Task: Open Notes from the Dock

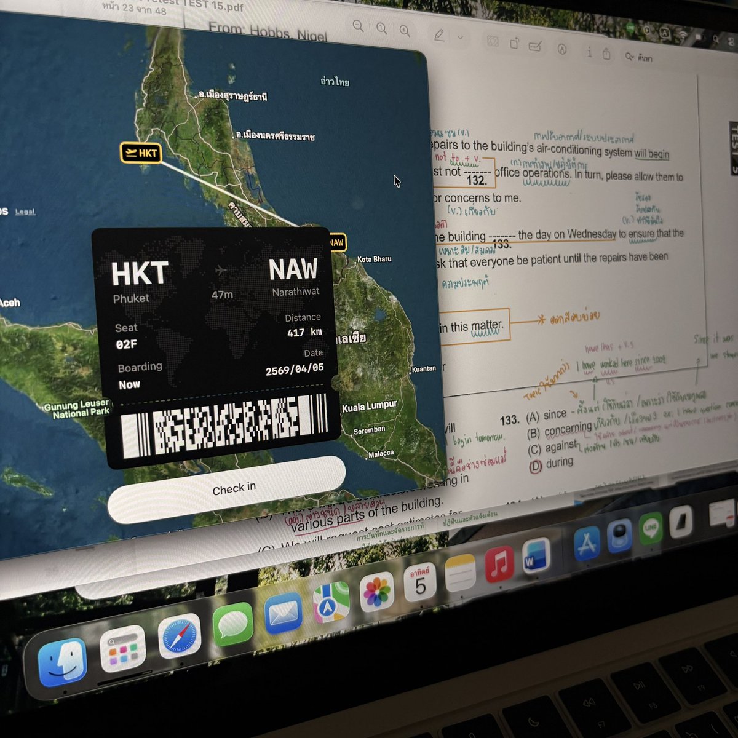Action: tap(461, 573)
